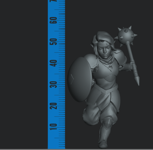
Task: Click the "40" mark on the ruler
Action: pyautogui.click(x=53, y=63)
